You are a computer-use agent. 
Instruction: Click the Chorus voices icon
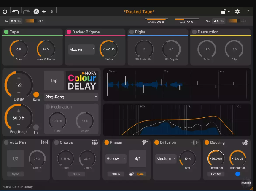pyautogui.click(x=95, y=142)
